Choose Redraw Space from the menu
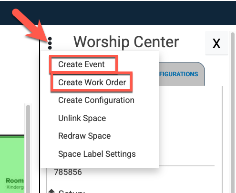Viewport: 236px width, 193px height. [84, 136]
